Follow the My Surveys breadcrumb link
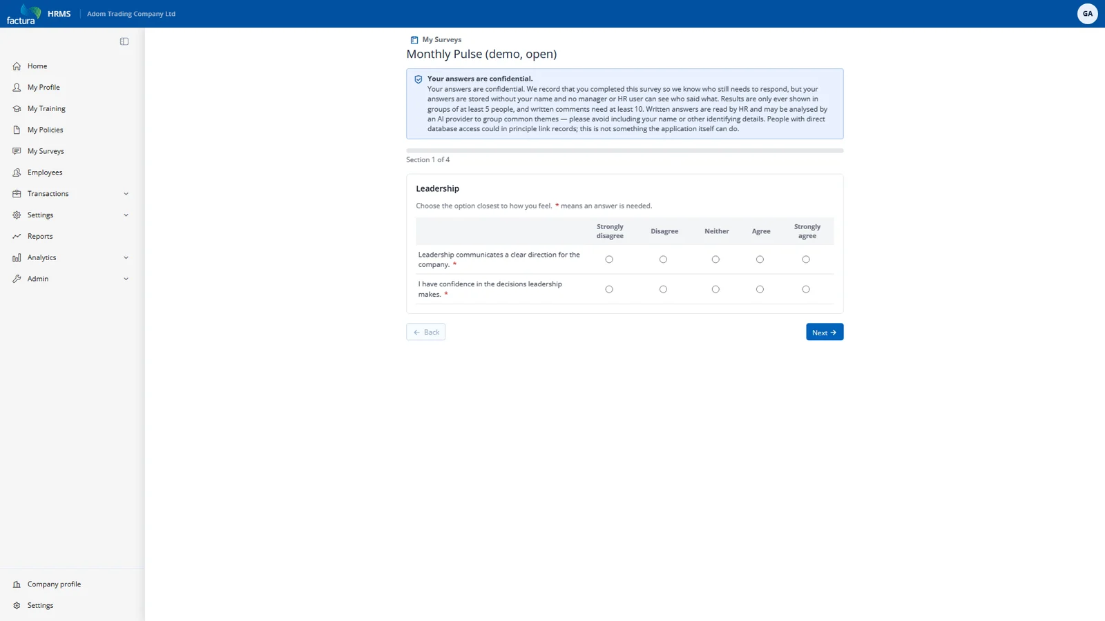Screen dimensions: 1105x621 (442, 40)
